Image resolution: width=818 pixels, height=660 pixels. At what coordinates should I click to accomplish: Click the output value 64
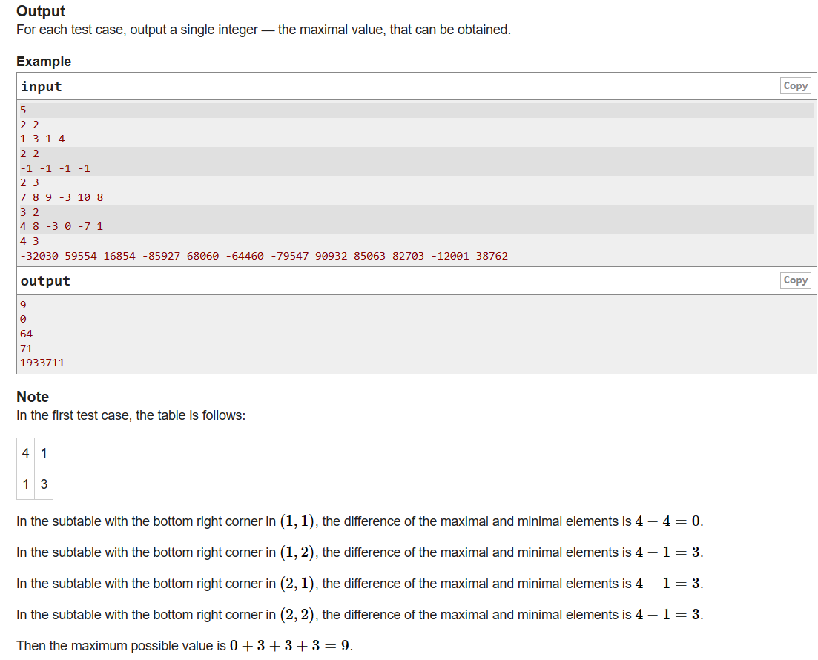pyautogui.click(x=27, y=334)
